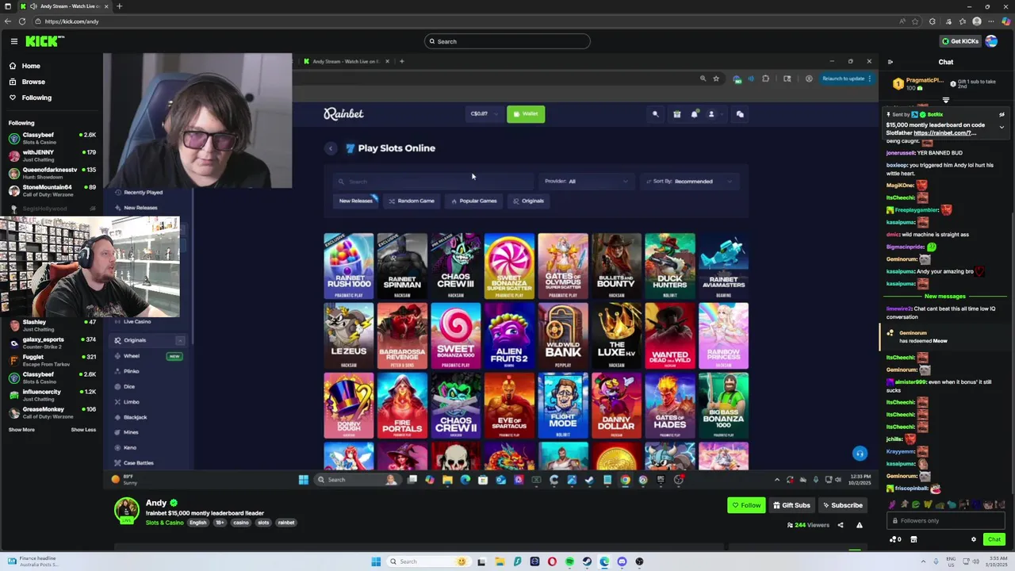Open the Kick hamburger sidebar menu

pos(13,41)
